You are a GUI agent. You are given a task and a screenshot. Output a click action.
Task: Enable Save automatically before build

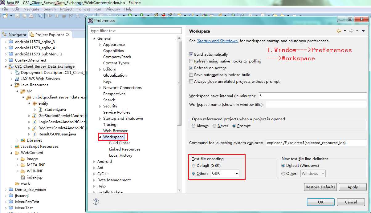(x=191, y=75)
